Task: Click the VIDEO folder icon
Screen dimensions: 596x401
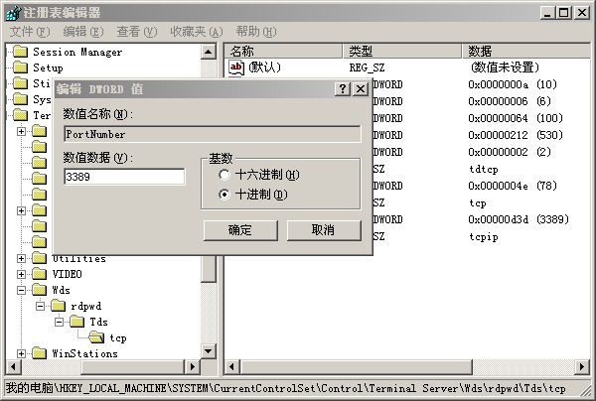Action: point(39,274)
